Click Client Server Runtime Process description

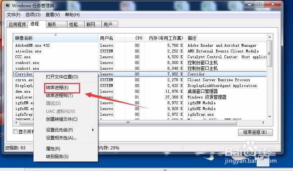coord(219,80)
